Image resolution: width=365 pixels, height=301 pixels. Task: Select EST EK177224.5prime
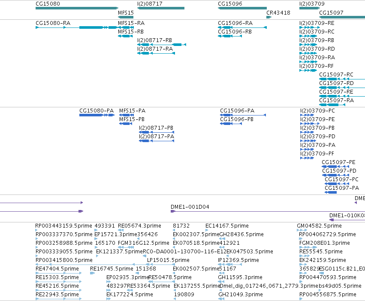click(130, 295)
